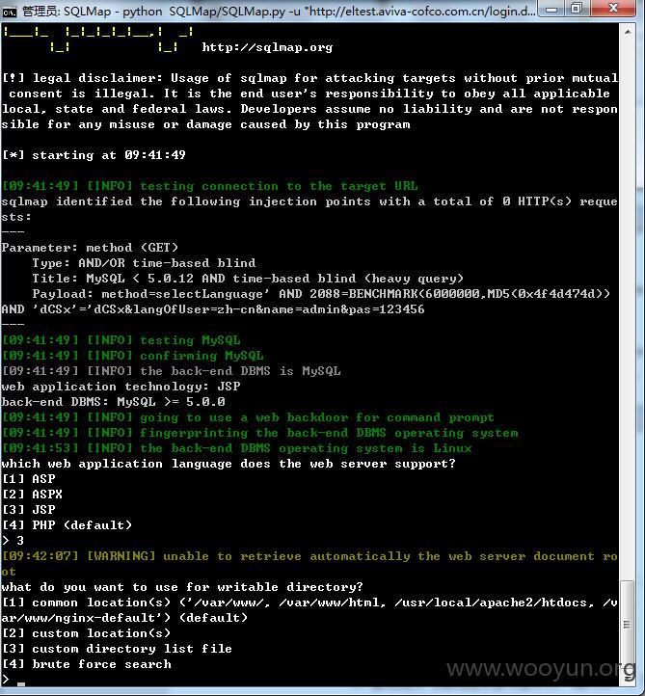Close the SQLMap console window
Viewport: 645px width, 696px height.
coord(613,9)
